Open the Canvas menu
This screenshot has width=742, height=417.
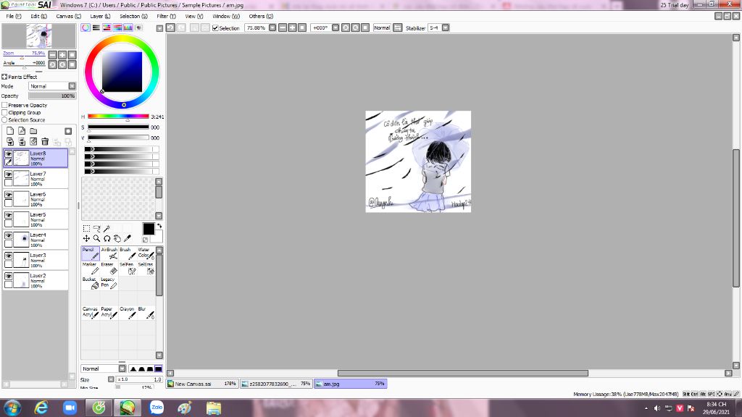[x=69, y=16]
